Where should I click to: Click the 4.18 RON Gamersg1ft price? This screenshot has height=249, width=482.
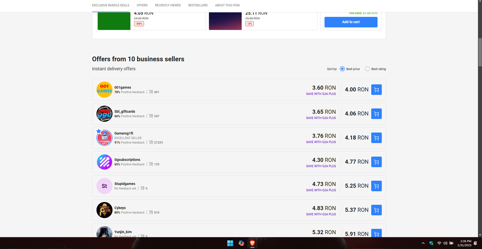coord(357,138)
